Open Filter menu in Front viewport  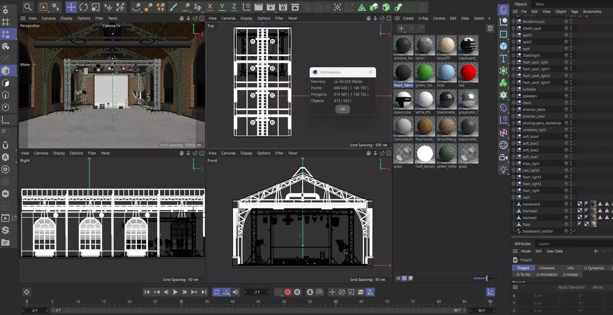[279, 153]
